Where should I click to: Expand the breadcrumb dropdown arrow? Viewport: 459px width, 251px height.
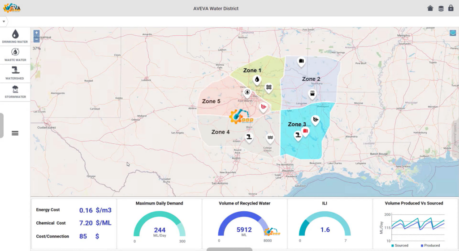[x=4, y=21]
